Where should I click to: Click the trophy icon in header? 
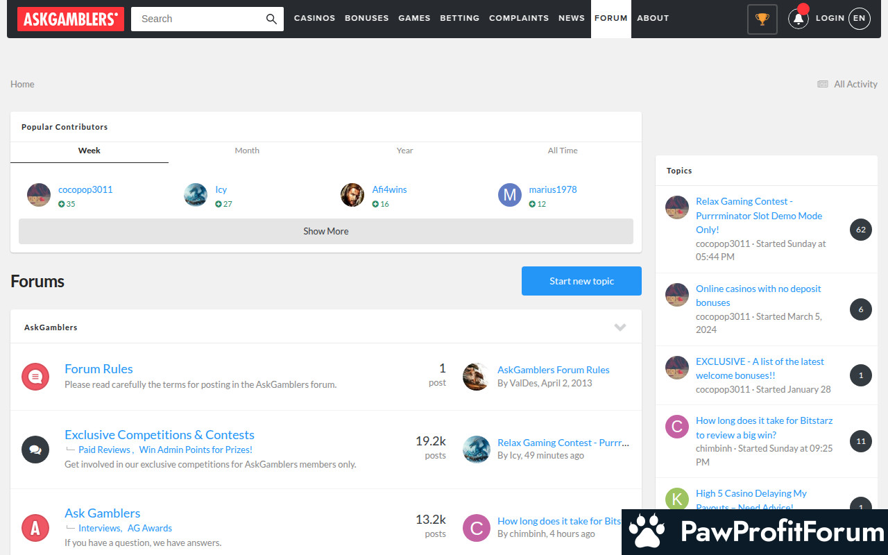pos(762,19)
